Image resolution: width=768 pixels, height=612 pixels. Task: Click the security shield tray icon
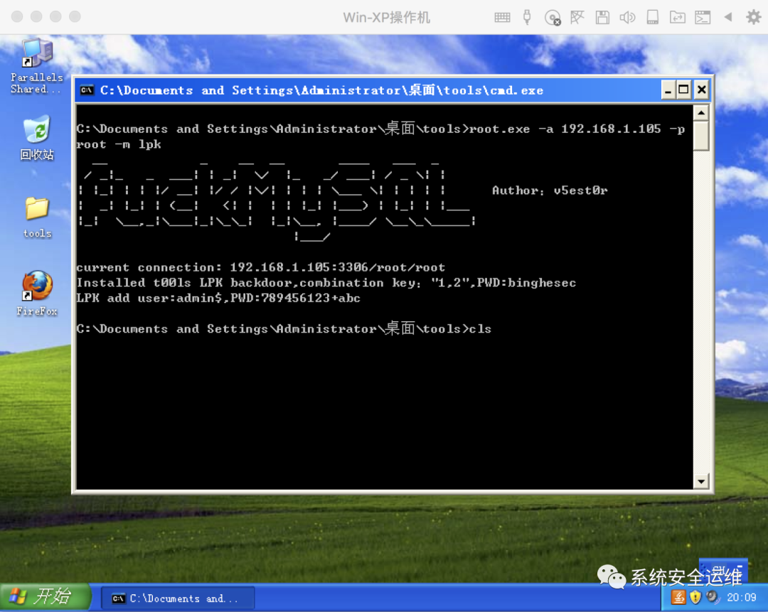[695, 597]
